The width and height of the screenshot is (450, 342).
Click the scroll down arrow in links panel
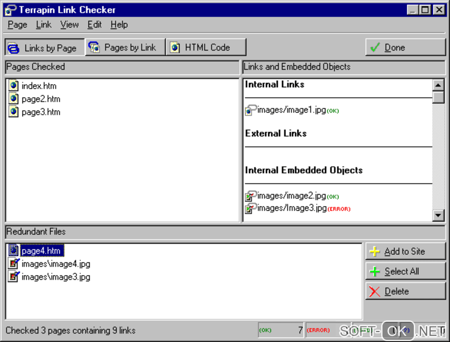438,215
